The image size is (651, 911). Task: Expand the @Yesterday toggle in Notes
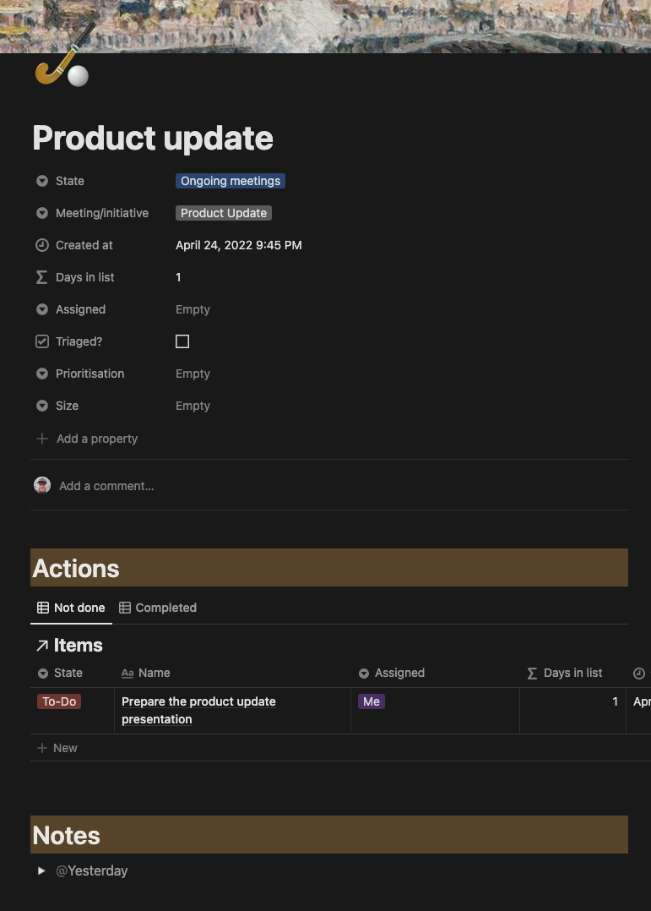41,870
